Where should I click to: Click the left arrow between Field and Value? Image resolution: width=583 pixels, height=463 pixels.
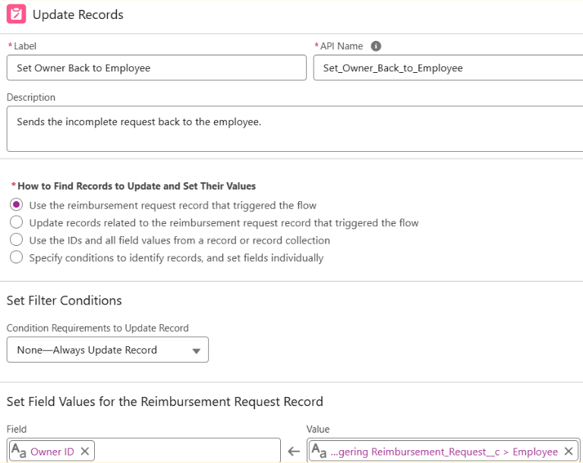tap(294, 452)
